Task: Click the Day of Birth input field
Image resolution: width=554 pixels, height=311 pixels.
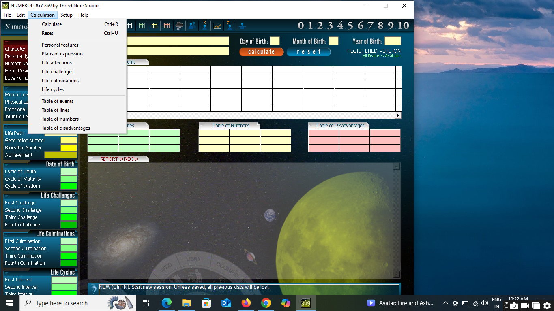Action: pos(275,41)
